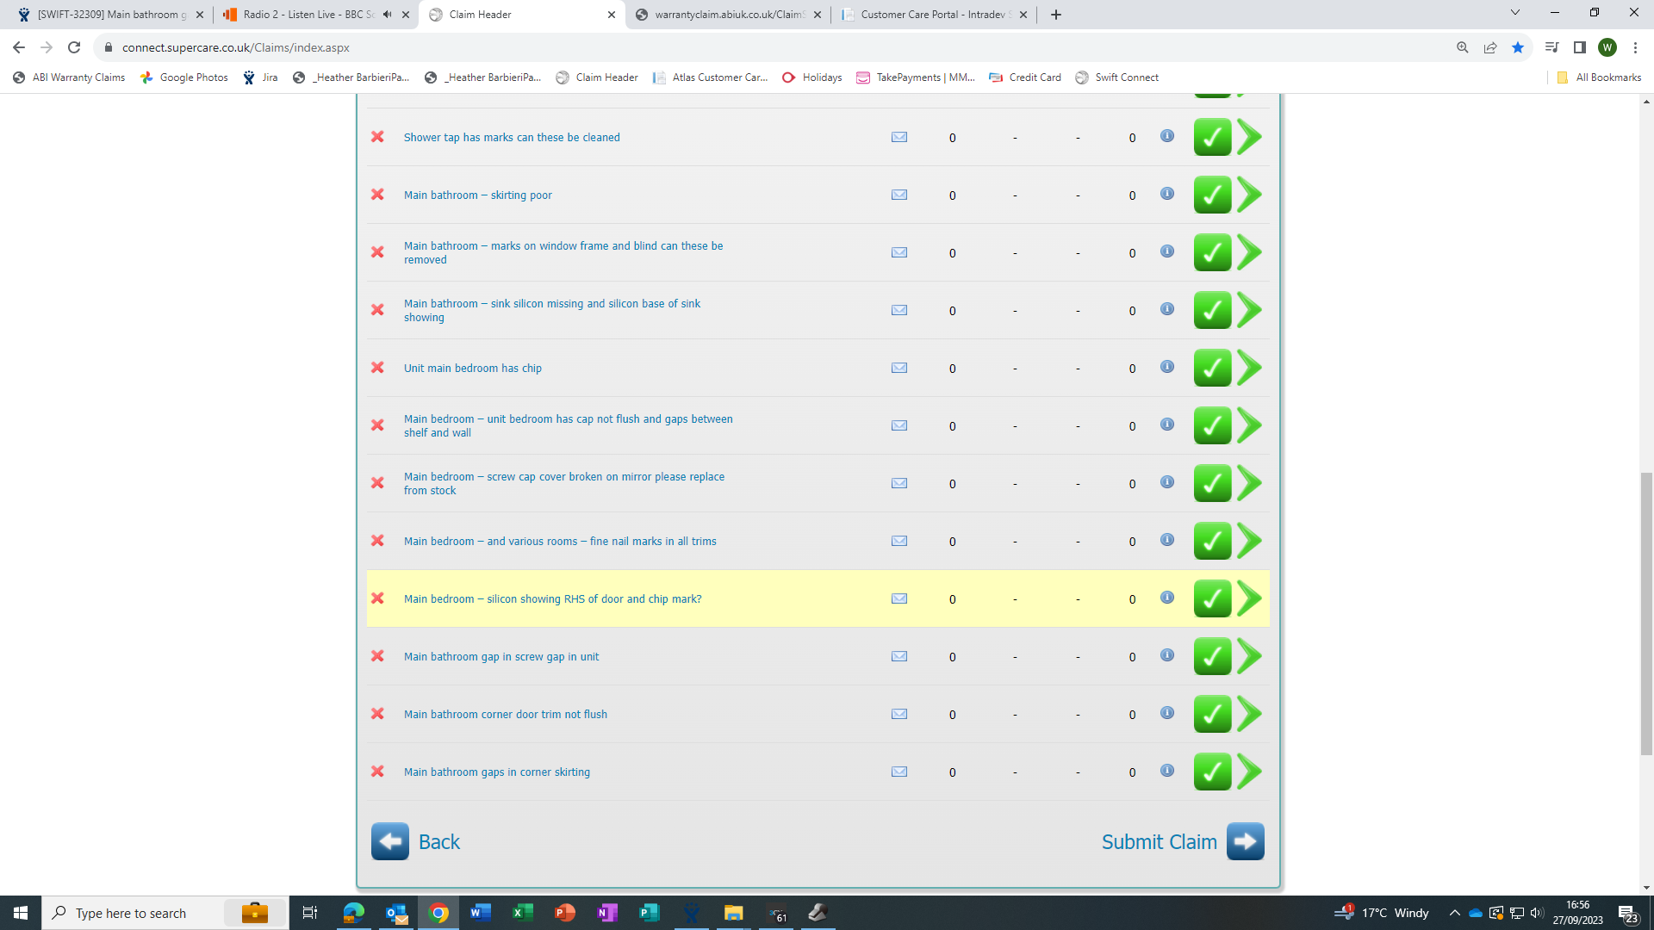Image resolution: width=1654 pixels, height=930 pixels.
Task: Switch to the Customer Care Portal tab
Action: (x=930, y=15)
